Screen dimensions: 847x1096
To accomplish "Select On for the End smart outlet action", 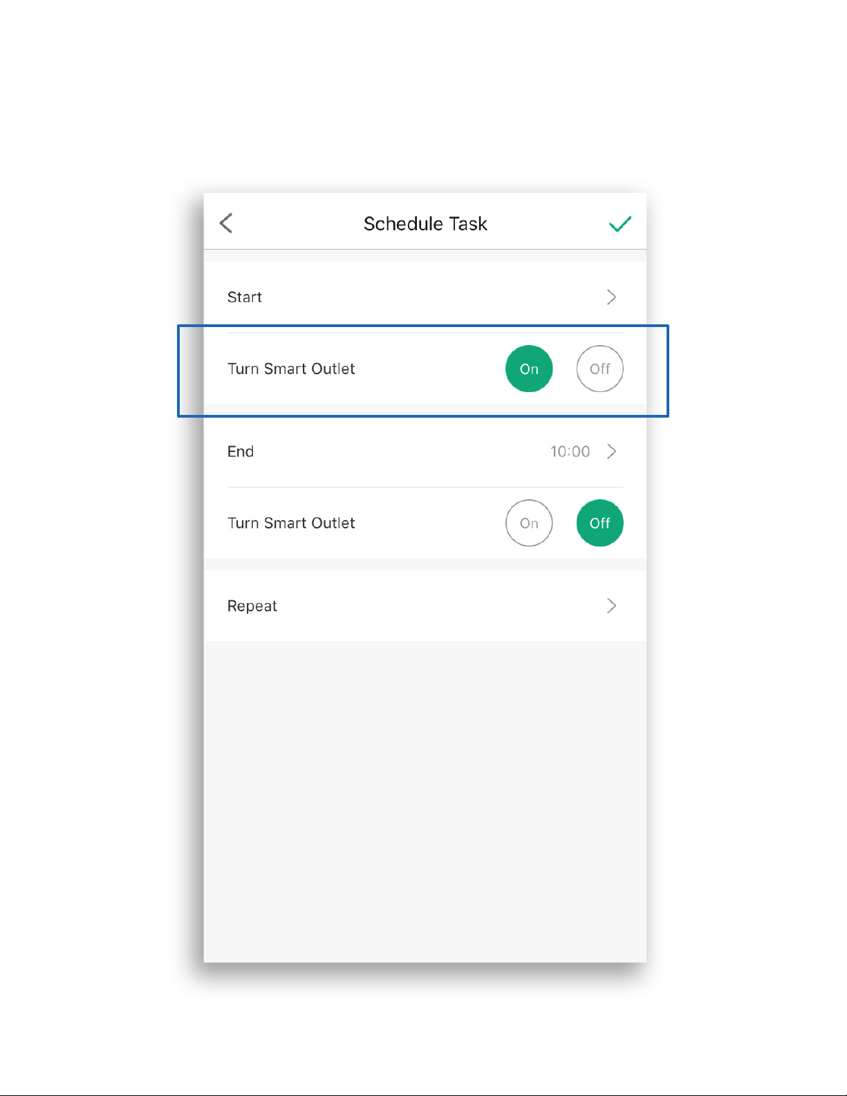I will coord(529,523).
